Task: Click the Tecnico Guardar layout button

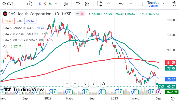Action: pyautogui.click(x=153, y=4)
